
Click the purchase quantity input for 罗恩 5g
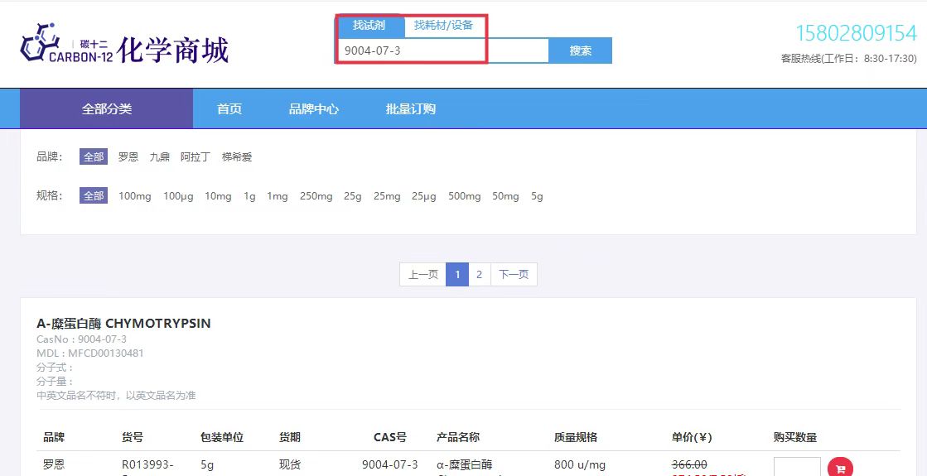[796, 467]
